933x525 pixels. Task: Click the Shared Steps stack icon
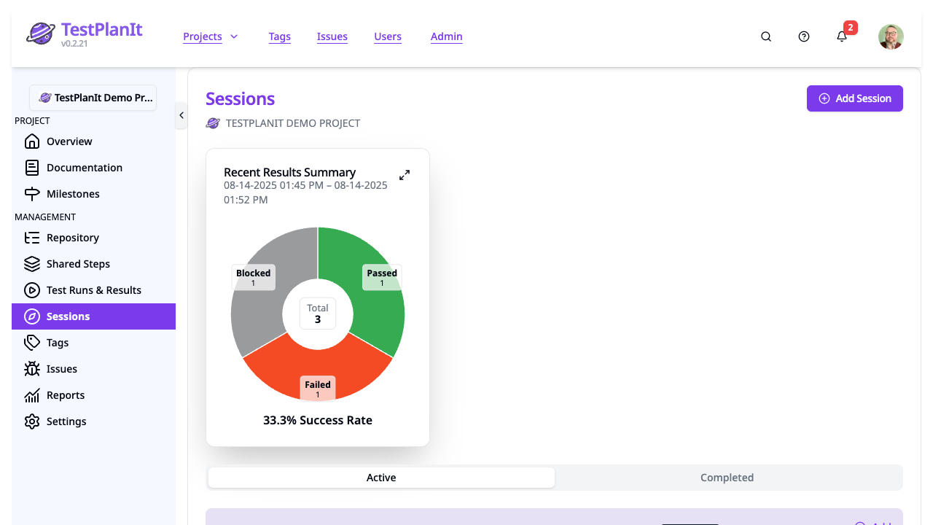pyautogui.click(x=32, y=264)
